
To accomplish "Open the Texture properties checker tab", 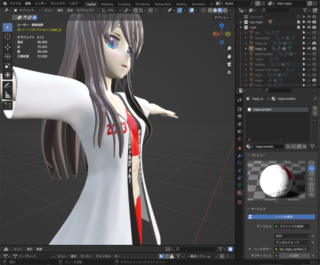I will pos(240,202).
